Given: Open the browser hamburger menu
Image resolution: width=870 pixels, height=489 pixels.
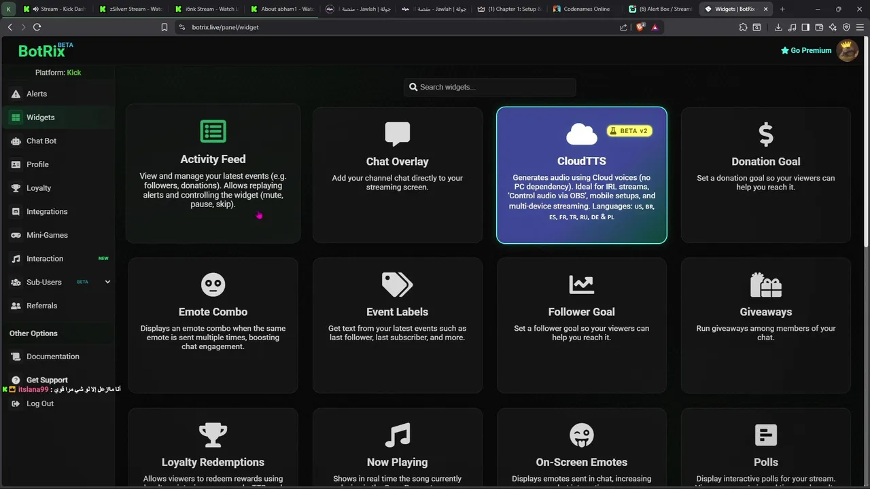Looking at the screenshot, I should [x=860, y=27].
